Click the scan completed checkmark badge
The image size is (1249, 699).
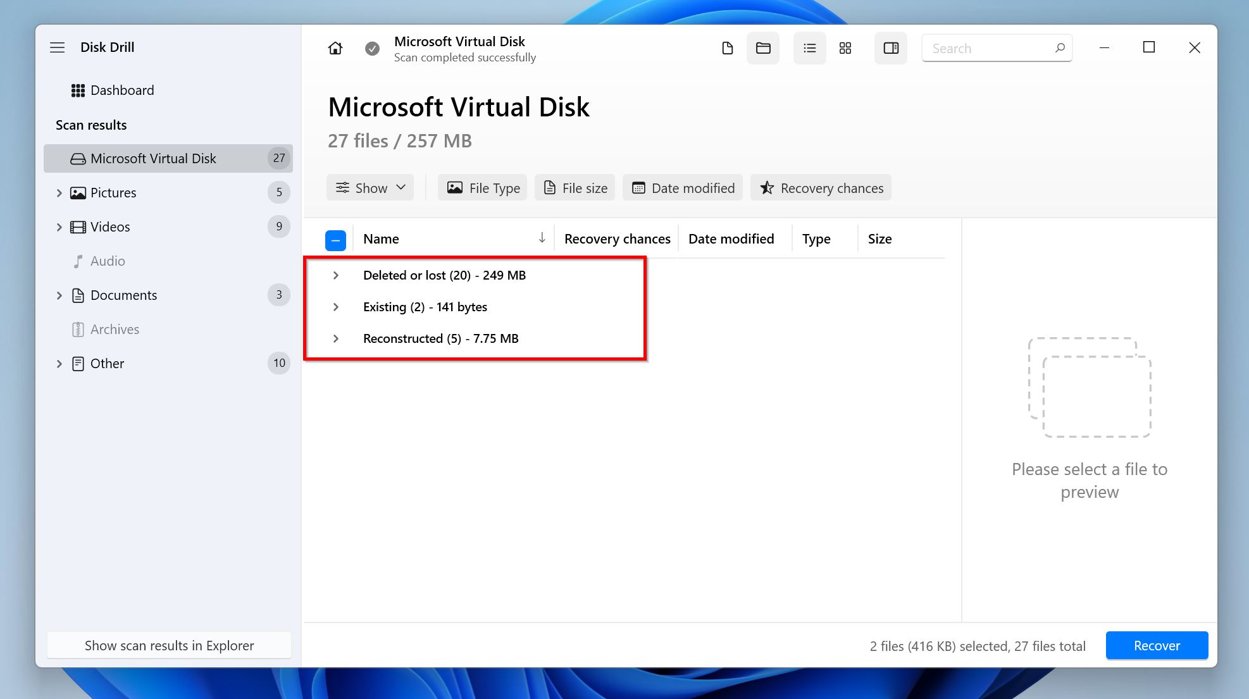[x=372, y=48]
